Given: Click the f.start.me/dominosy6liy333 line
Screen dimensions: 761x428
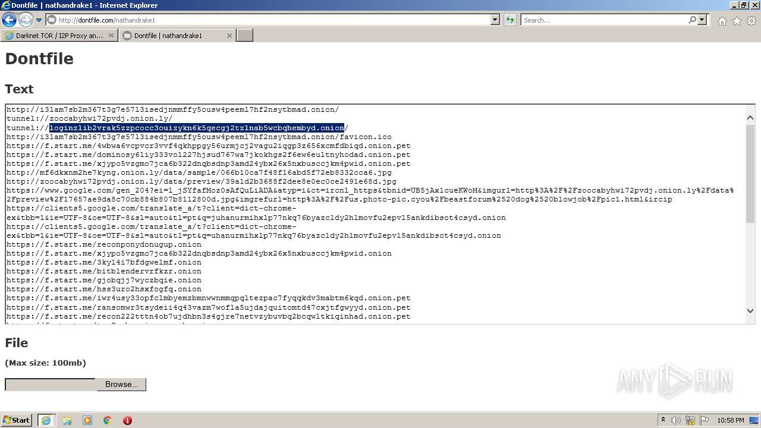Looking at the screenshot, I should 209,155.
